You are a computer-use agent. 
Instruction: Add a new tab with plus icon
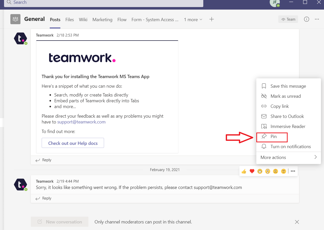212,19
